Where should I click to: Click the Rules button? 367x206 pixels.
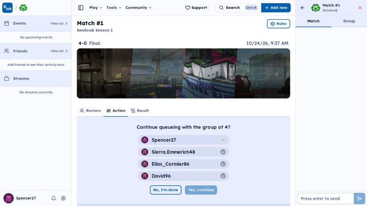tap(278, 24)
